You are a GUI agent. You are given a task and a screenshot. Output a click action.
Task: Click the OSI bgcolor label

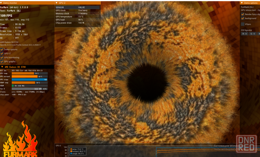pyautogui.click(x=246, y=30)
